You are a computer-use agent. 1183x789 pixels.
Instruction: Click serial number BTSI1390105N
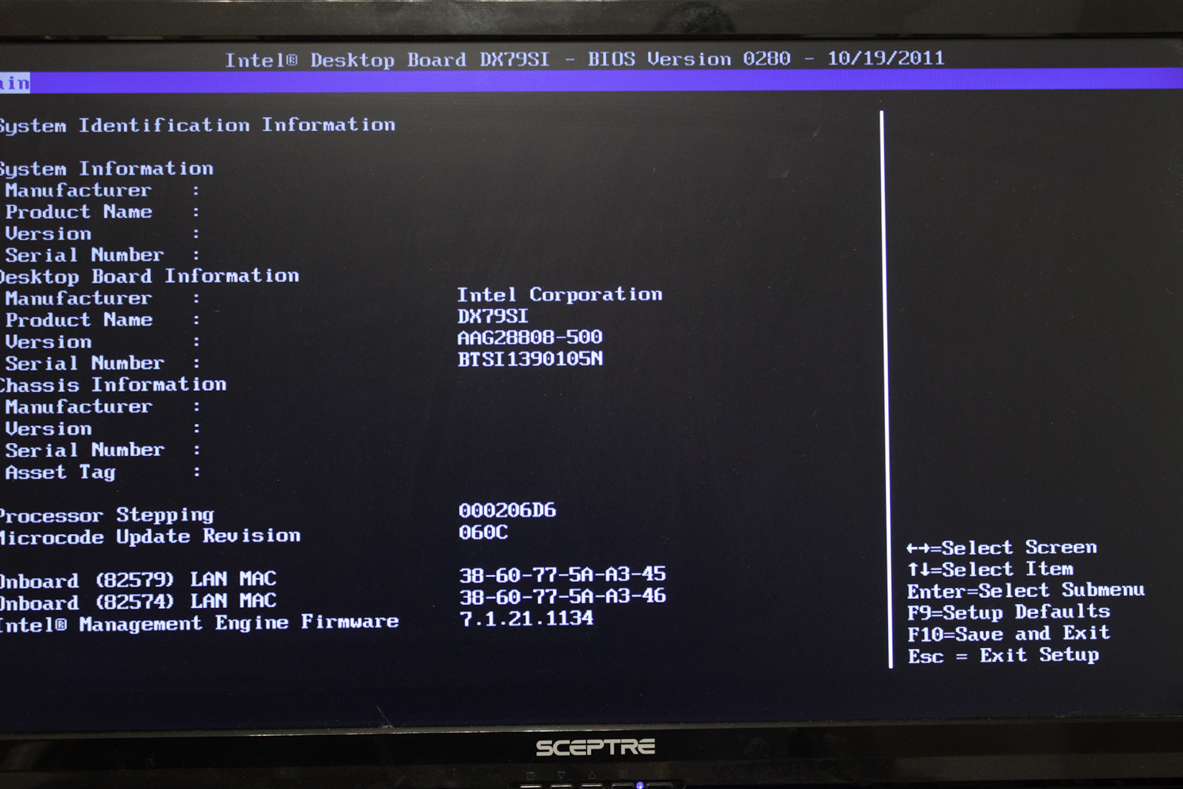click(x=530, y=359)
